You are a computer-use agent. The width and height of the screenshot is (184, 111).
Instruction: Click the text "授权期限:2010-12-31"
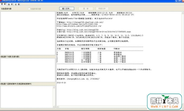[x=98, y=13]
